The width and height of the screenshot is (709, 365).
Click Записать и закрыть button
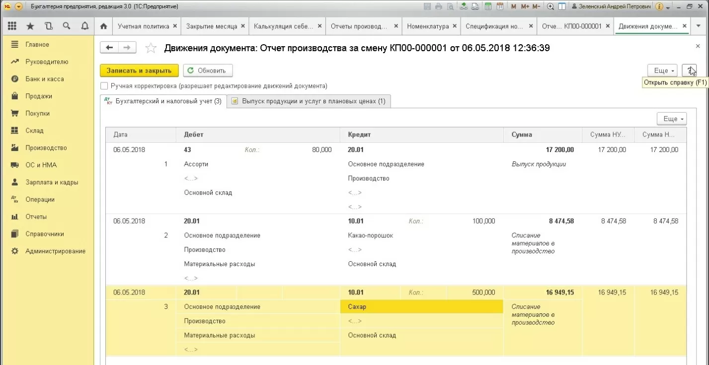(x=139, y=71)
